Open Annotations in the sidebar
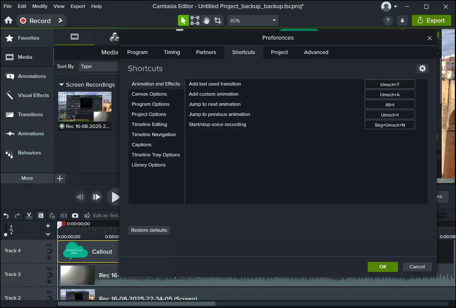The image size is (456, 308). [x=27, y=76]
